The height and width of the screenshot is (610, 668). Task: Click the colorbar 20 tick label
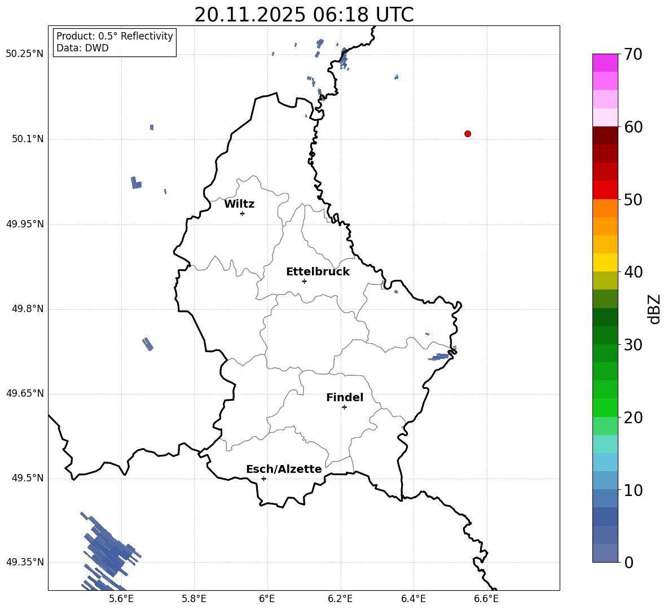click(x=633, y=418)
